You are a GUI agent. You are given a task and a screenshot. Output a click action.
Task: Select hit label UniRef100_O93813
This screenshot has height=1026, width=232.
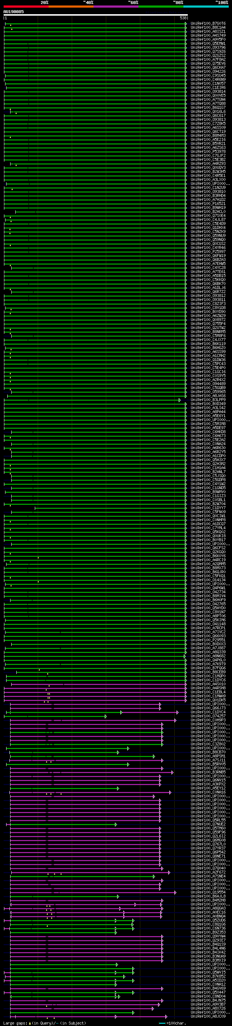click(x=208, y=119)
